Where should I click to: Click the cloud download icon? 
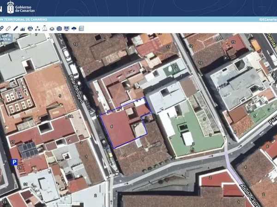(x=74, y=29)
